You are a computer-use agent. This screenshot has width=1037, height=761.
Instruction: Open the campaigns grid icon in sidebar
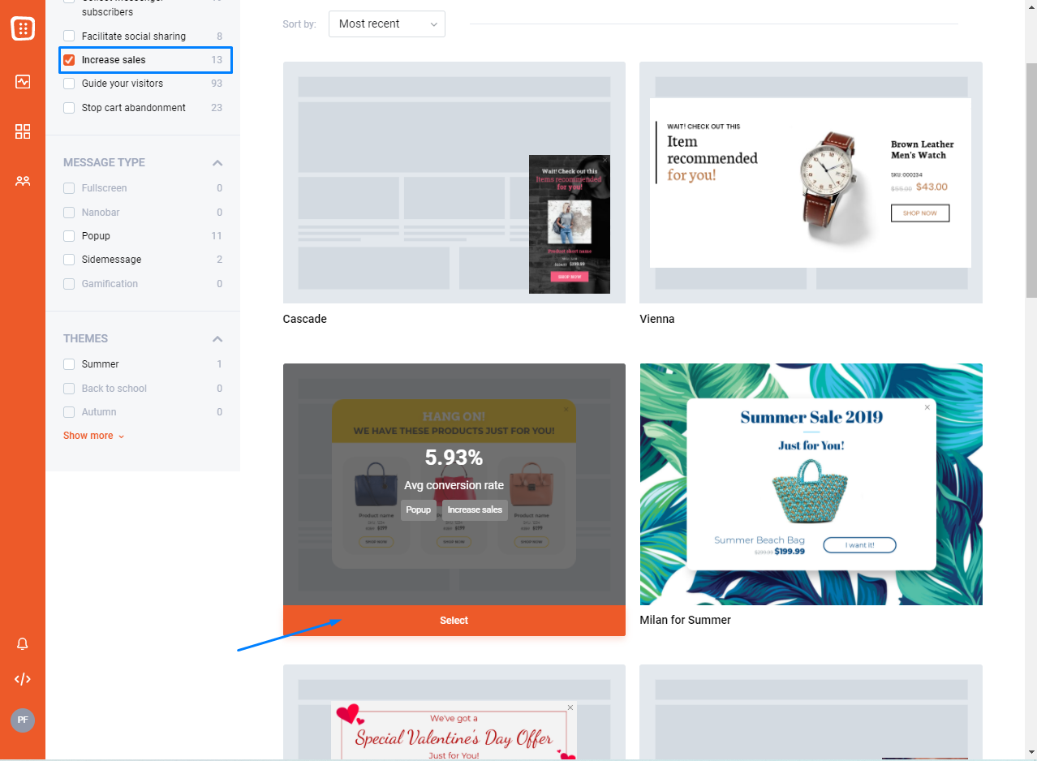(23, 131)
